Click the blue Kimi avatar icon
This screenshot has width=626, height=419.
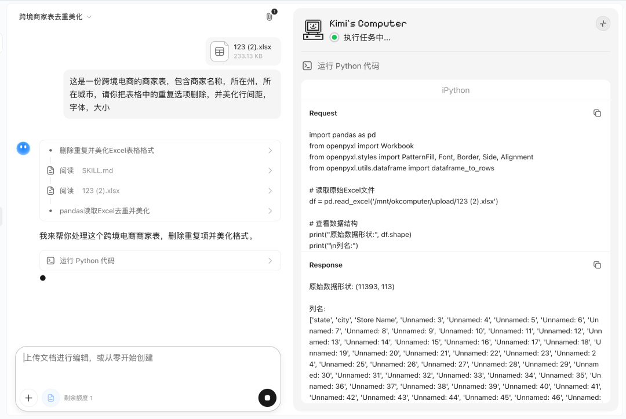pos(23,148)
